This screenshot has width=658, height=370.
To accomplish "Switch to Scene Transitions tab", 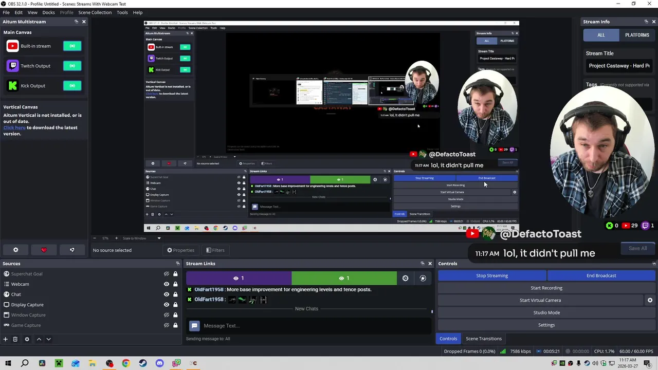I will click(484, 339).
